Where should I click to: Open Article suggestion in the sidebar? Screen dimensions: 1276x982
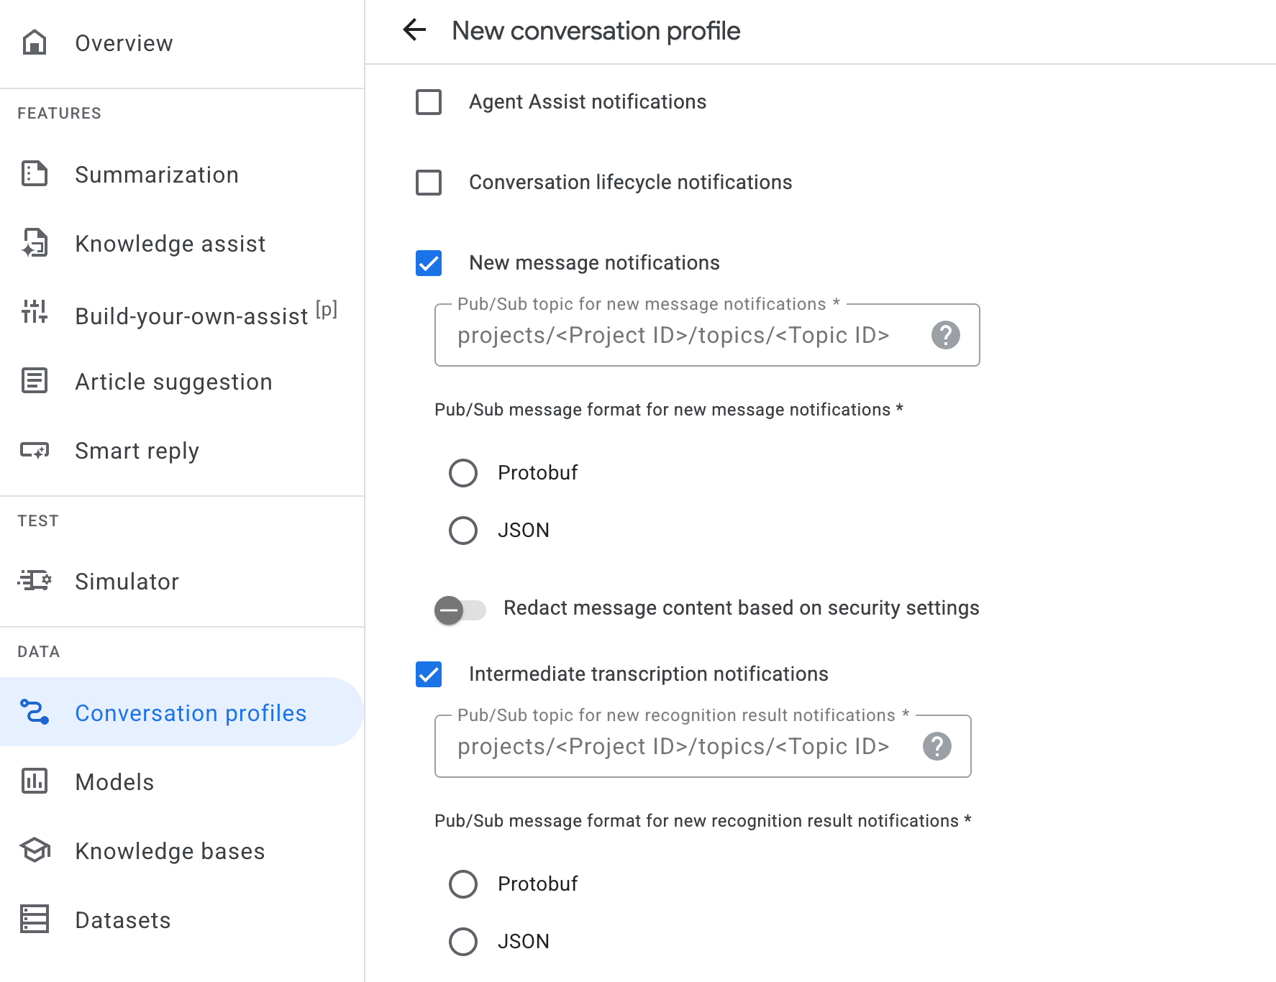tap(173, 382)
